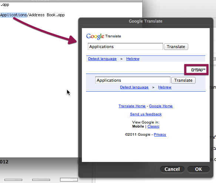This screenshot has height=183, width=216.
Task: Select the third bottom thumbnail
Action: pyautogui.click(x=69, y=180)
